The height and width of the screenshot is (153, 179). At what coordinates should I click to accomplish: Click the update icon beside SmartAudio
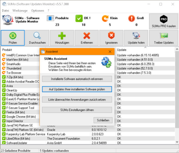pyautogui.click(x=4, y=64)
